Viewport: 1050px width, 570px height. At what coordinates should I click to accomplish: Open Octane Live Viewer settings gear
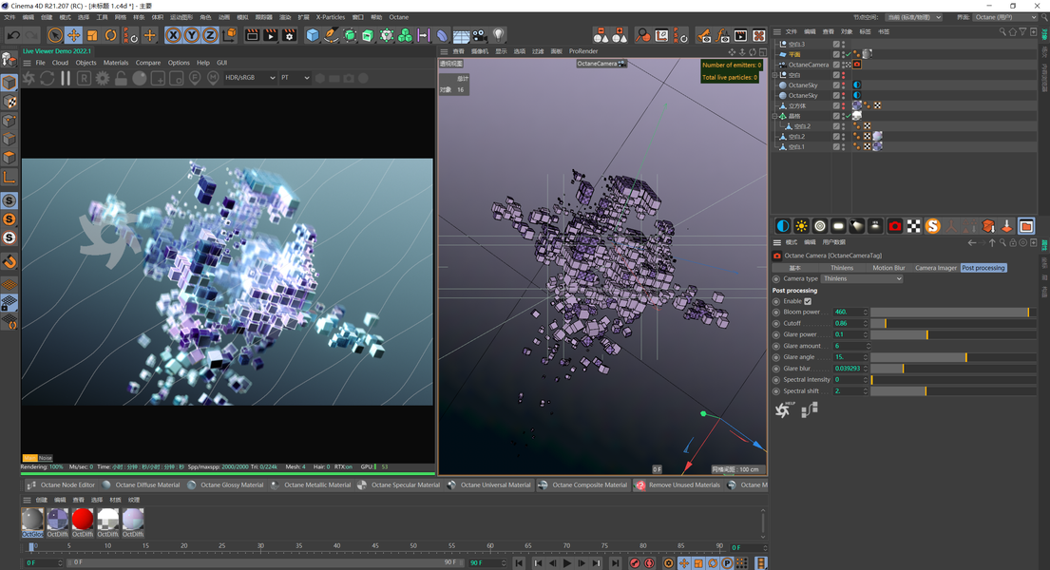click(x=103, y=78)
